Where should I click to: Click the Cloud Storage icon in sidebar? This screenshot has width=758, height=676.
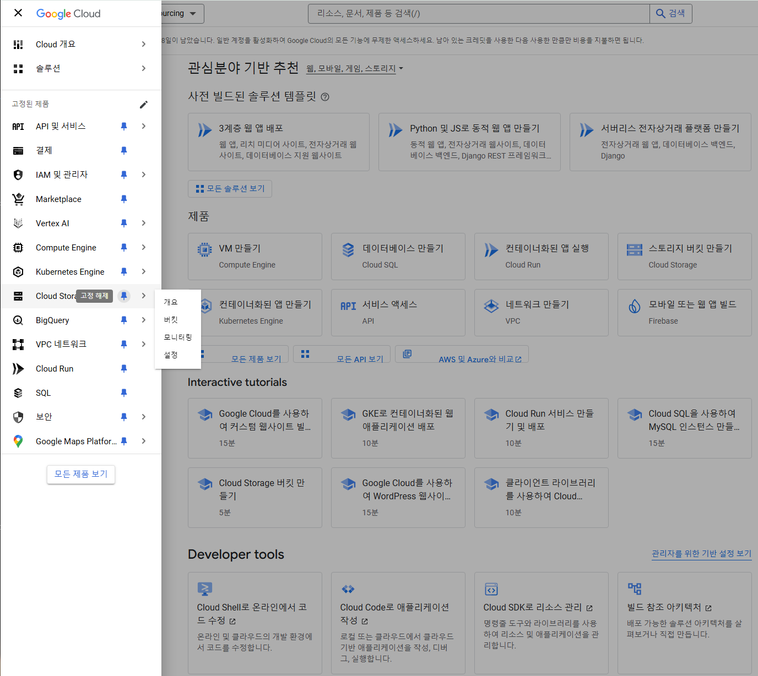pyautogui.click(x=18, y=296)
